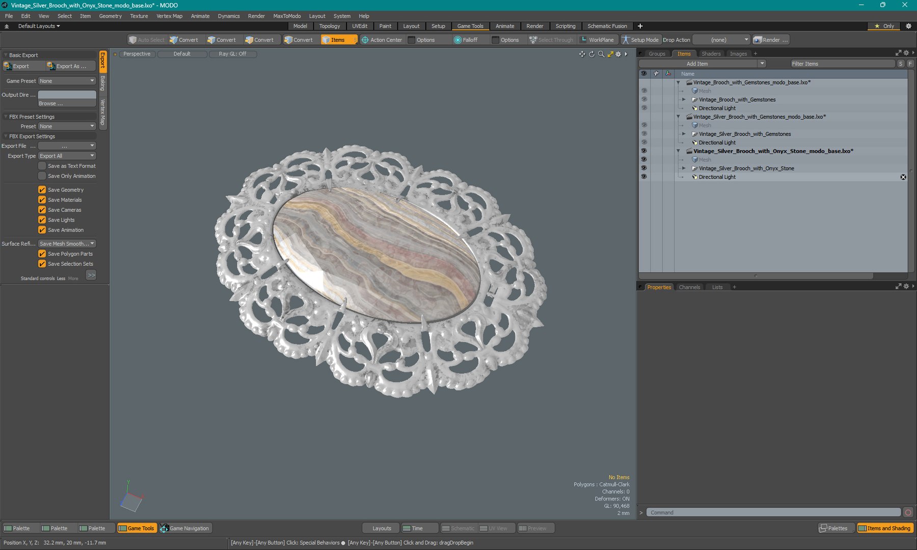This screenshot has width=917, height=550.
Task: Click the viewport rotate icon
Action: pyautogui.click(x=591, y=54)
